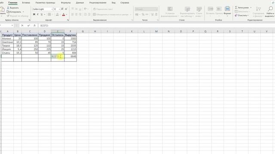275x154 pixels.
Task: Switch to the Разметка страницы tab
Action: (45, 3)
